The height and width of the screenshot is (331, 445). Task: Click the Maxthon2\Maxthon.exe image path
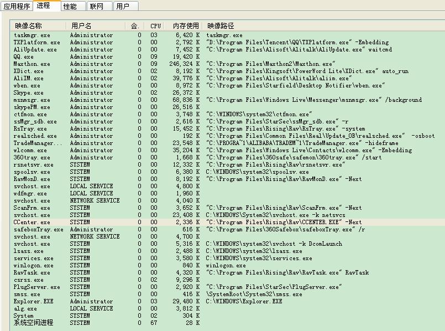point(271,64)
